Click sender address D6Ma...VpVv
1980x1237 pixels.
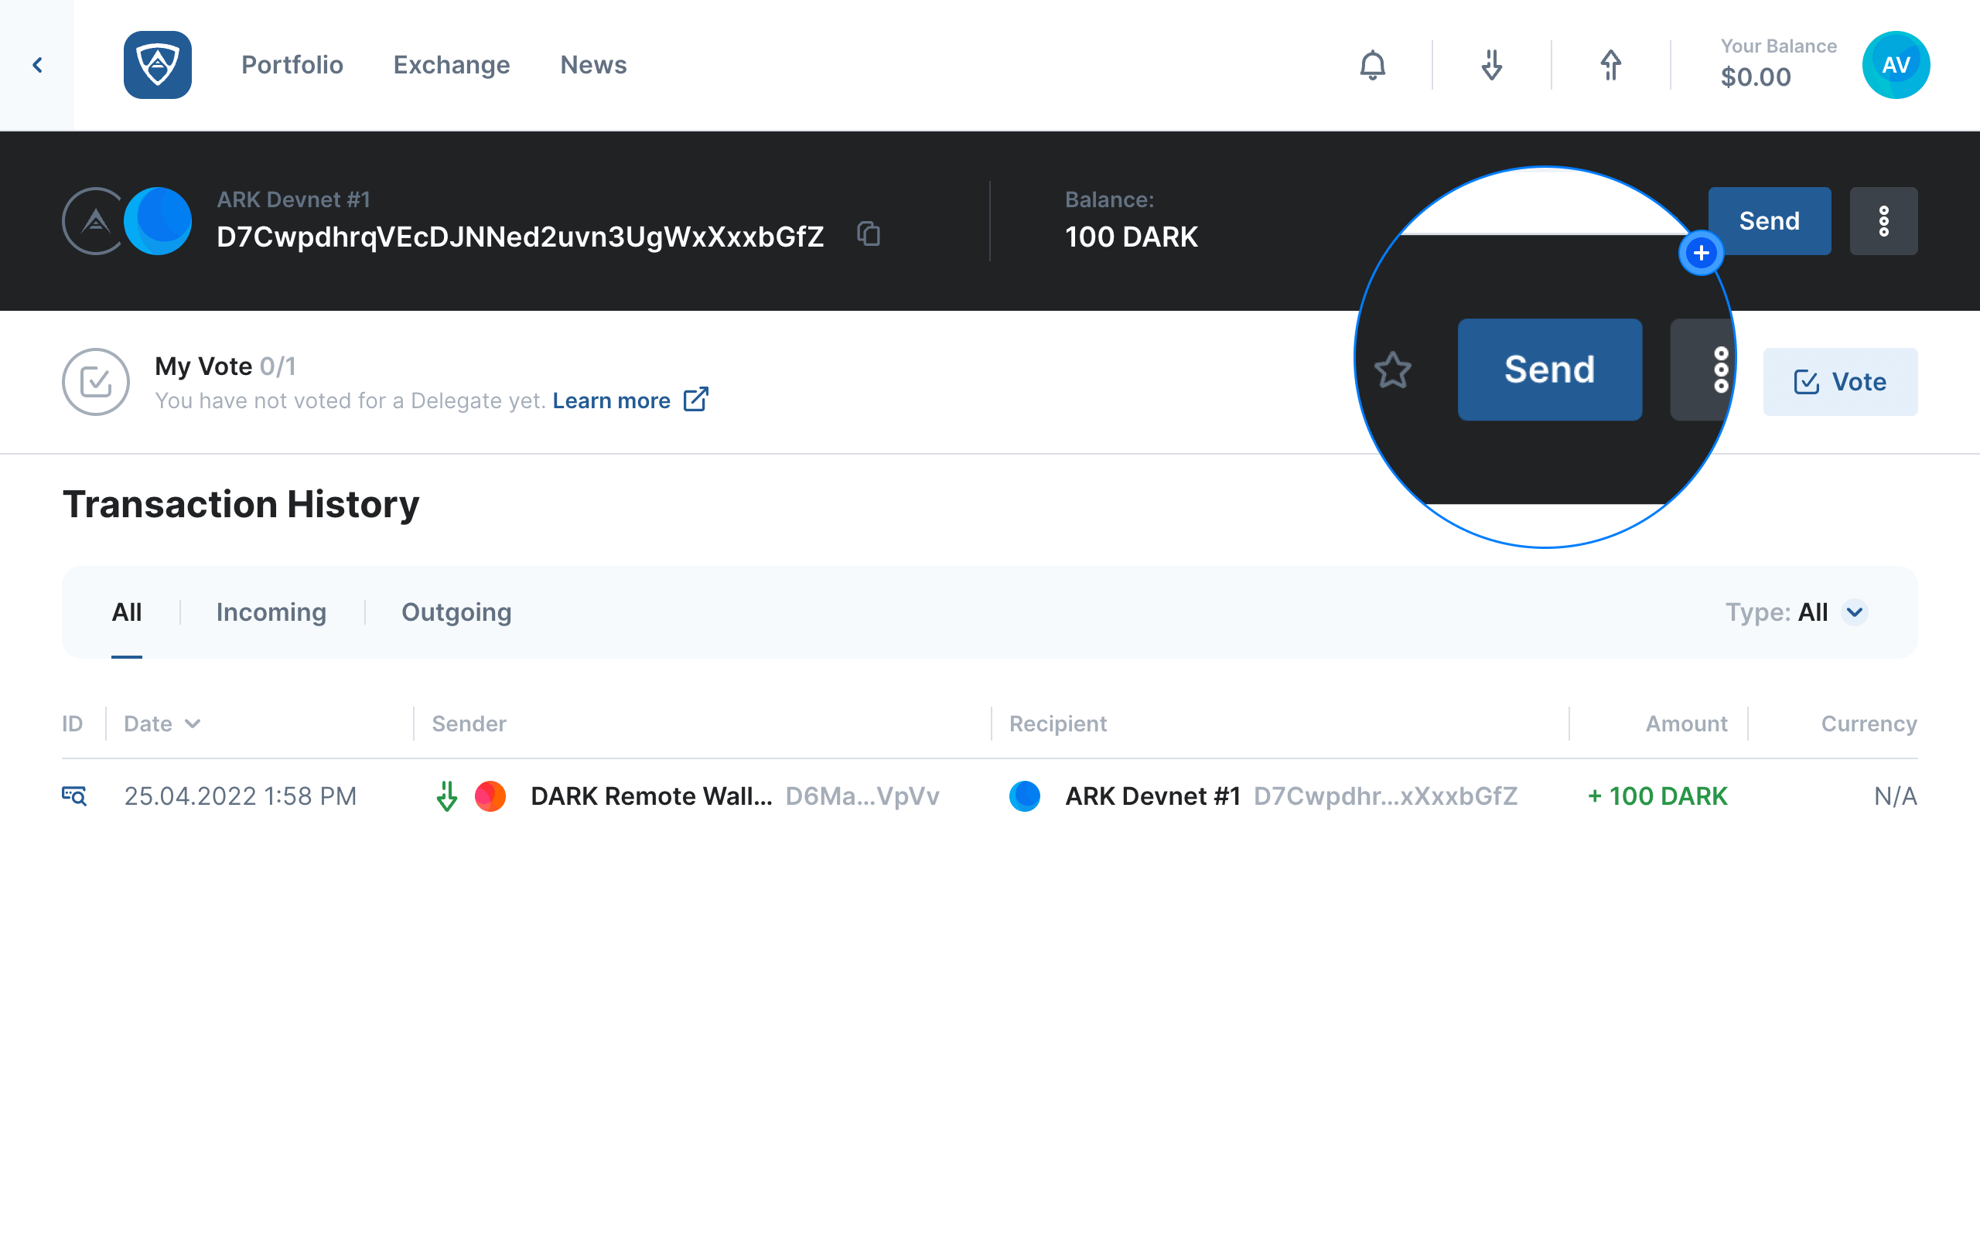pyautogui.click(x=862, y=796)
